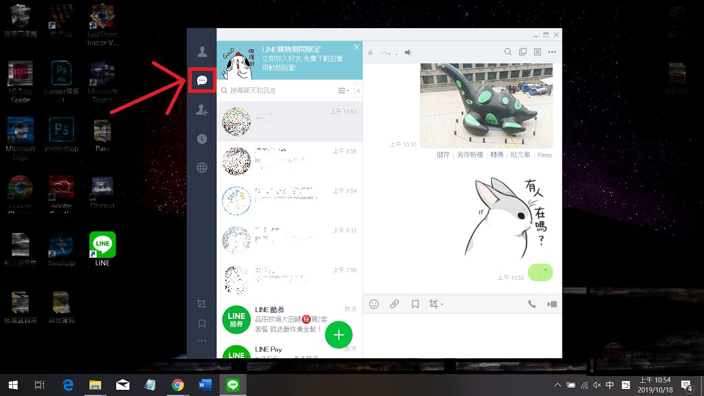This screenshot has height=396, width=704.
Task: Click LINE icon on taskbar
Action: coord(232,385)
